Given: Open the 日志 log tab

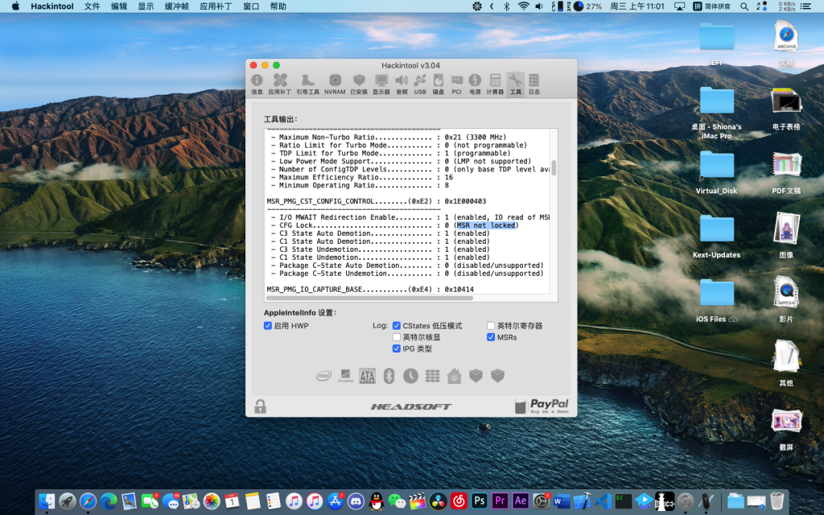Looking at the screenshot, I should [534, 84].
